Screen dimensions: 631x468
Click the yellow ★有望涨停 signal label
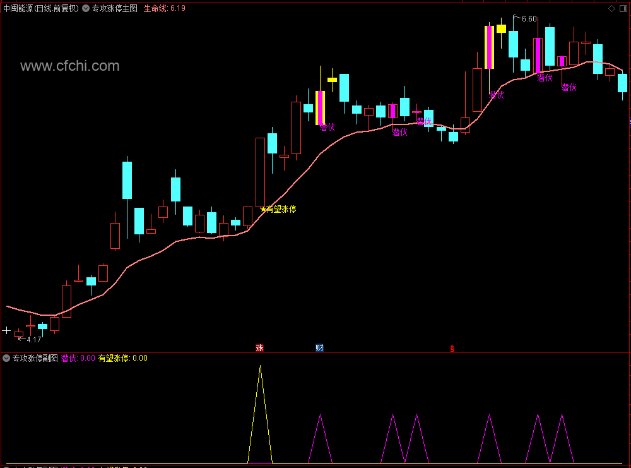pyautogui.click(x=278, y=209)
